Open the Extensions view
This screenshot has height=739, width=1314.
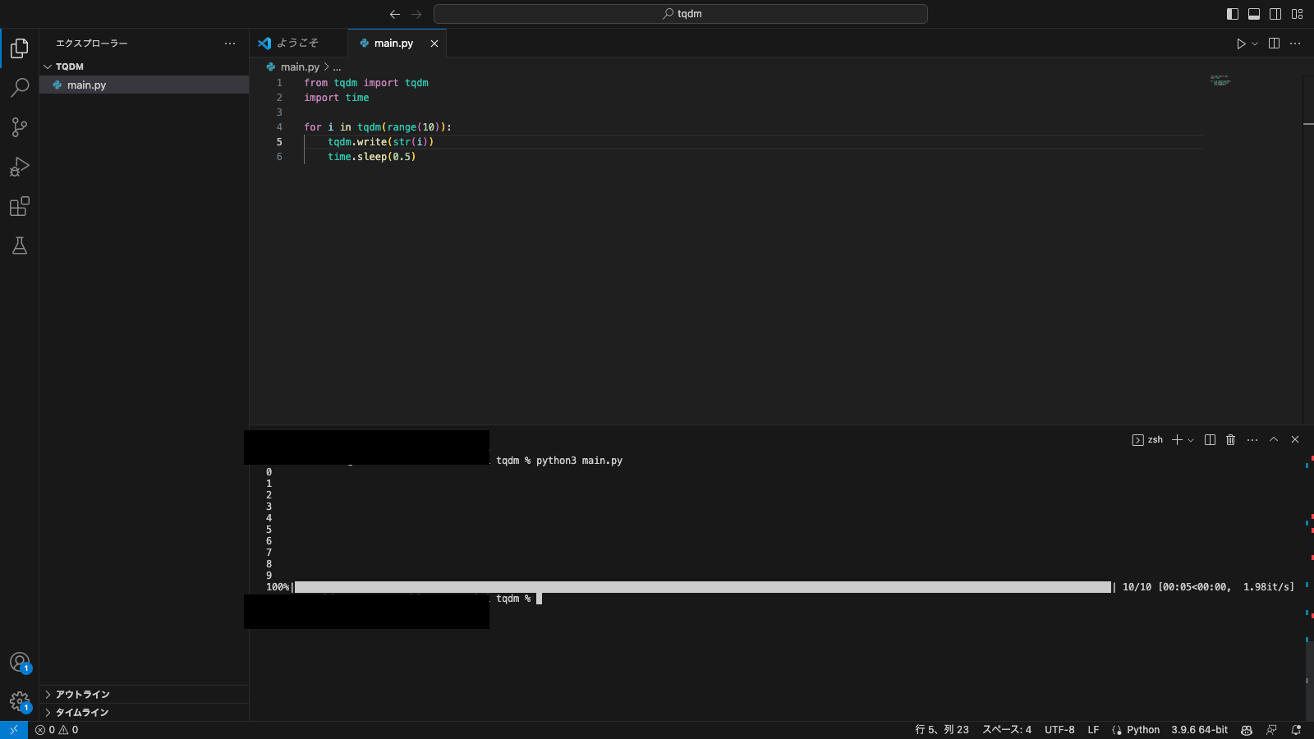tap(20, 206)
